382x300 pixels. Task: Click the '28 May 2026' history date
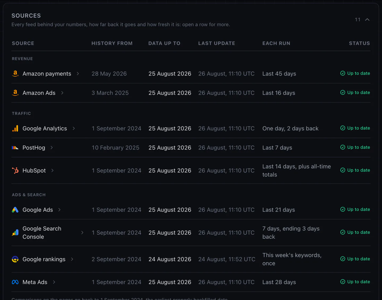click(x=109, y=74)
